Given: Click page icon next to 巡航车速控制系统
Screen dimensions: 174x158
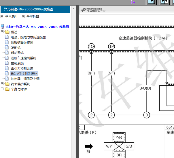Looking at the screenshot, I should pos(7,58).
